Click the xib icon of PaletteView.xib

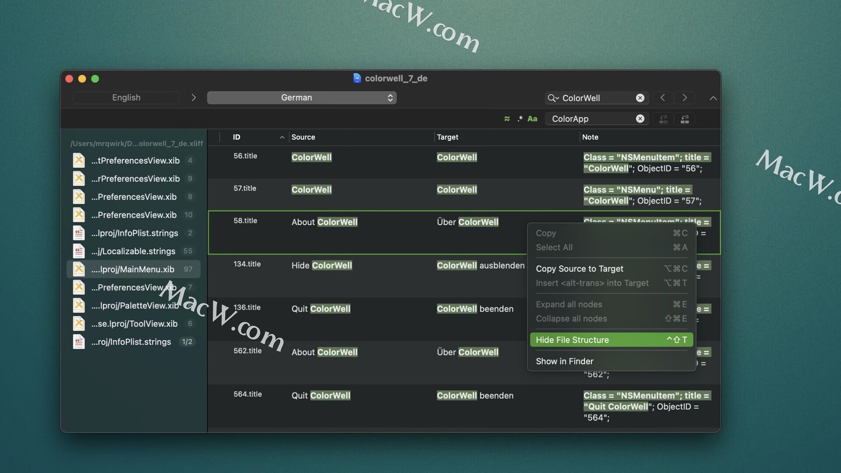point(79,305)
